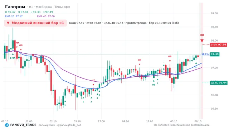Click the МосБиржа exchange label
Screen dimensions: 229x129
point(44,7)
